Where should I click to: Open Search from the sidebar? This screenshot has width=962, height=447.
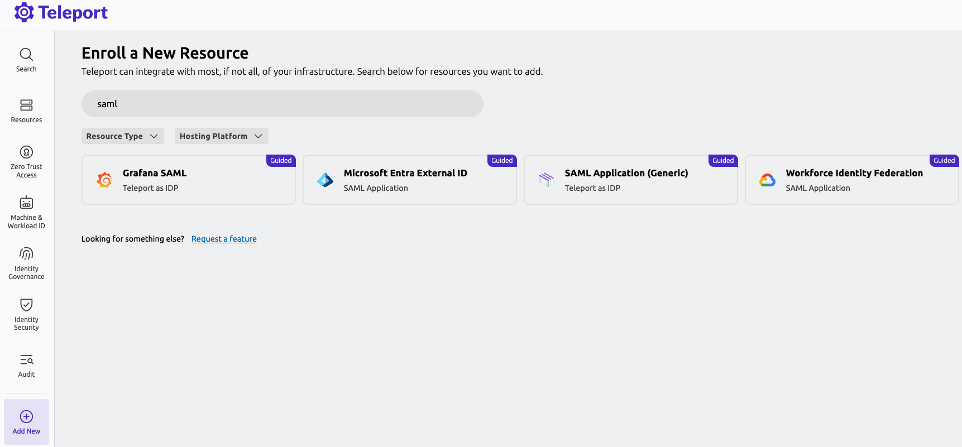(26, 60)
